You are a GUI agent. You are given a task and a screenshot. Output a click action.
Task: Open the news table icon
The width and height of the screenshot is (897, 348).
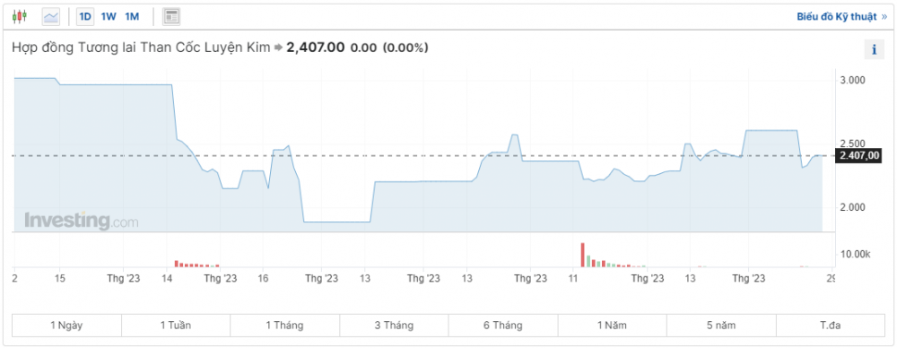171,17
